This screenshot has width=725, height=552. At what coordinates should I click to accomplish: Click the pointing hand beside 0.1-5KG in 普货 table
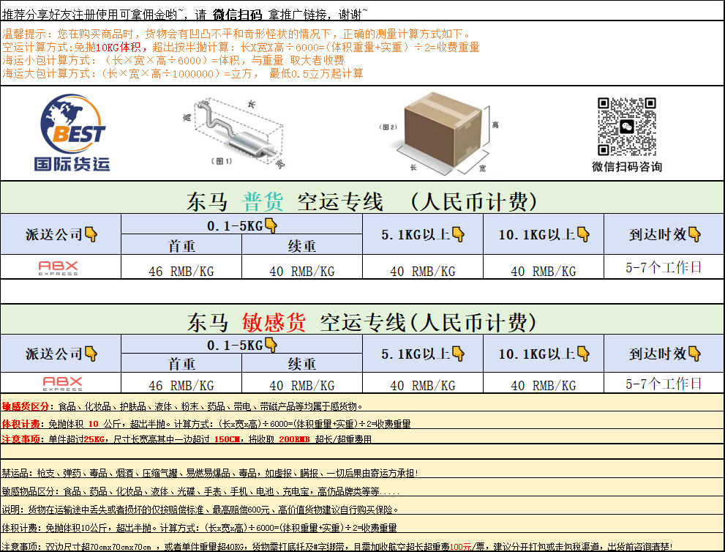[x=271, y=225]
